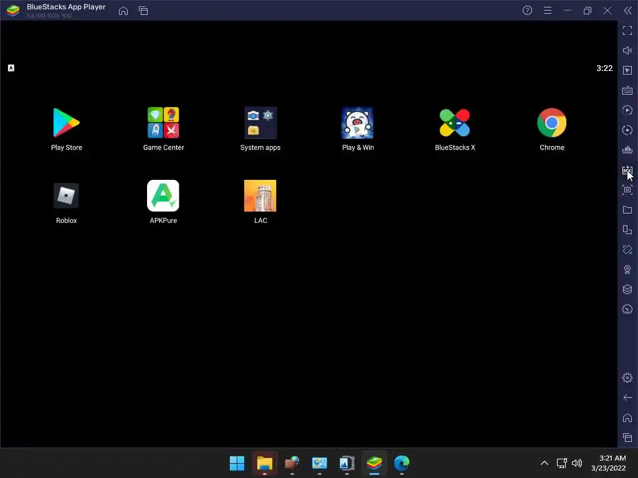Click the sync operations circular icon
The width and height of the screenshot is (638, 478).
[x=627, y=130]
